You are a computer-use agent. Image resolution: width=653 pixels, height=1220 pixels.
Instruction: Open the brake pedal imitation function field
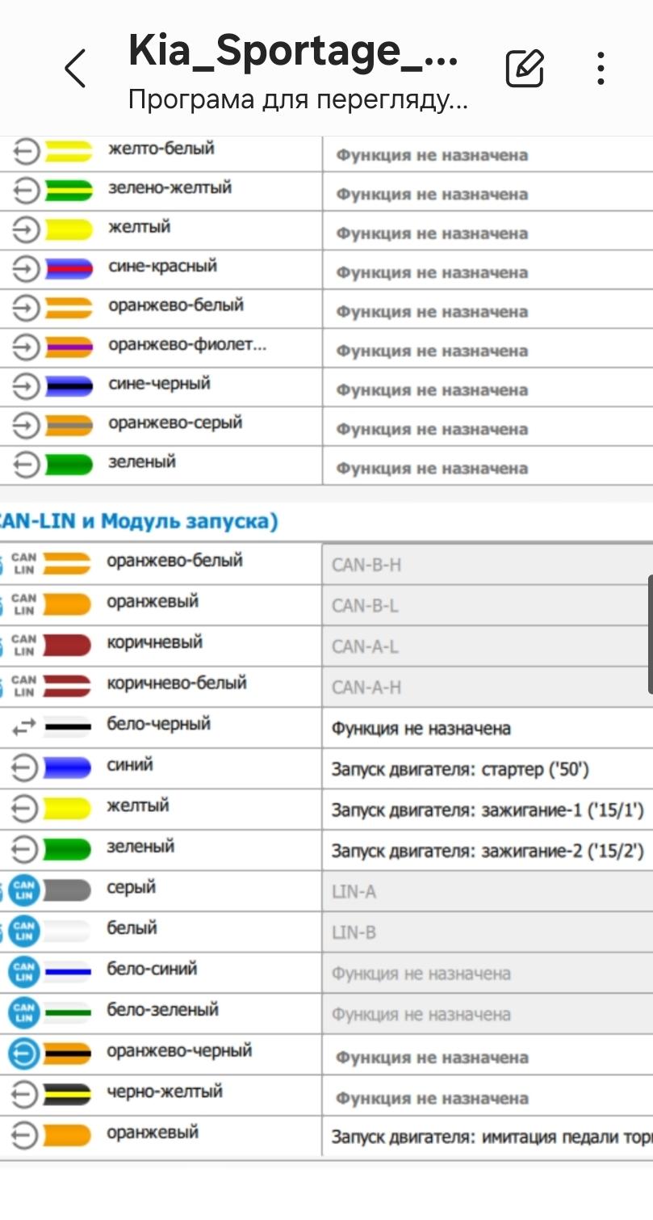[x=488, y=1137]
